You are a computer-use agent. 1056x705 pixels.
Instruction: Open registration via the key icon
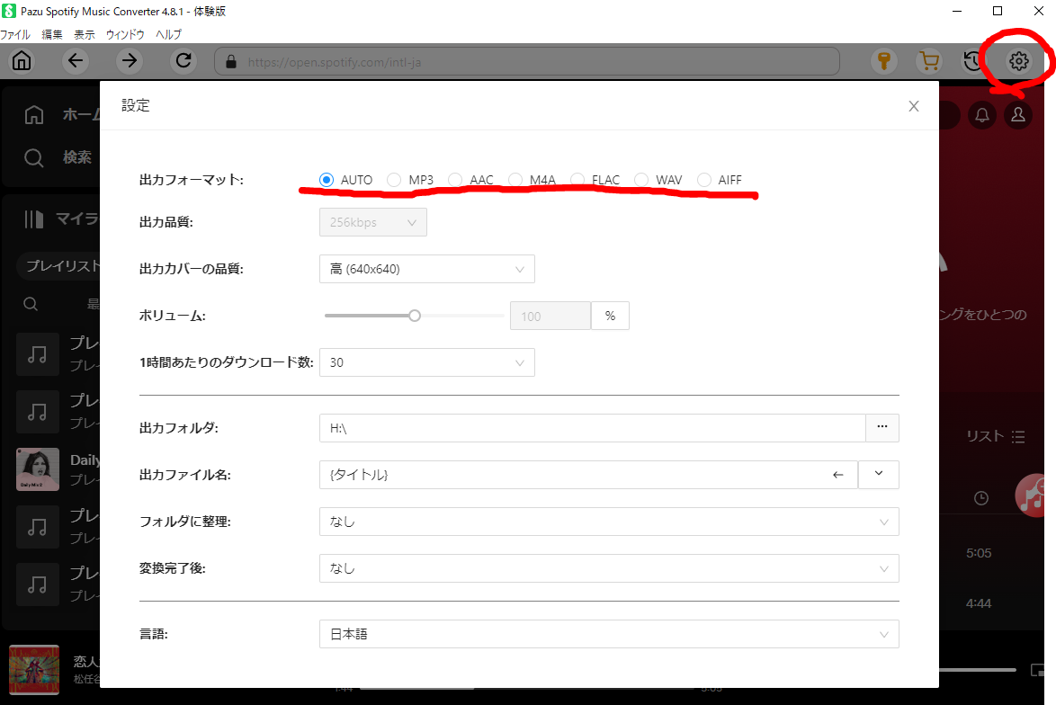[x=884, y=61]
